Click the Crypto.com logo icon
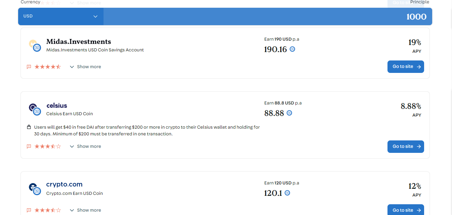Screen dimensions: 452x215 pos(35,189)
